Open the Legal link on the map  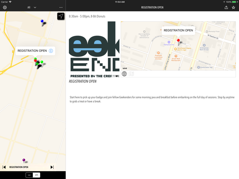[125, 68]
